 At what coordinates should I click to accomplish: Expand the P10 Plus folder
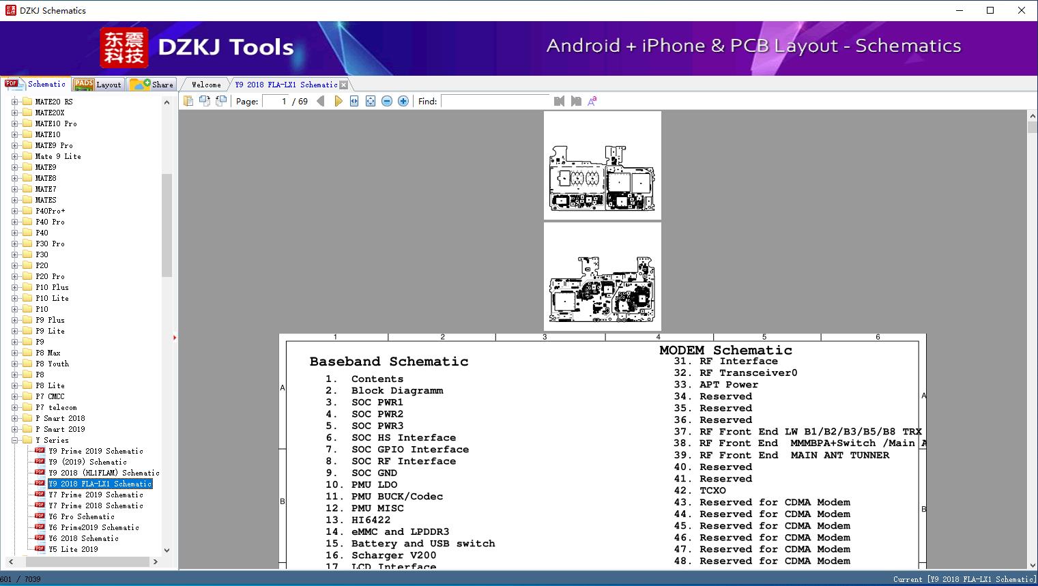click(15, 287)
